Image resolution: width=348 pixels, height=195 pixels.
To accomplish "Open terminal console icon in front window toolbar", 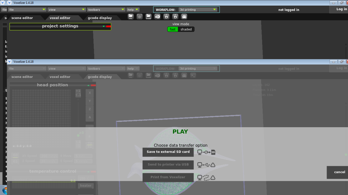I will [193, 75].
